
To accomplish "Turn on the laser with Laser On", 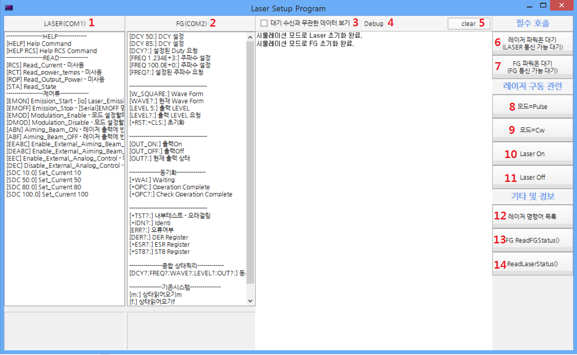I will 532,154.
